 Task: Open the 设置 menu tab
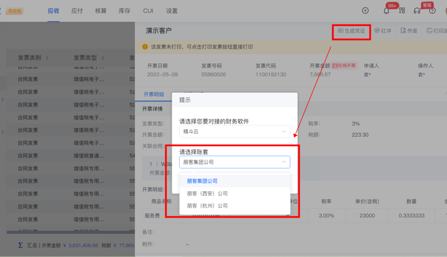click(172, 11)
